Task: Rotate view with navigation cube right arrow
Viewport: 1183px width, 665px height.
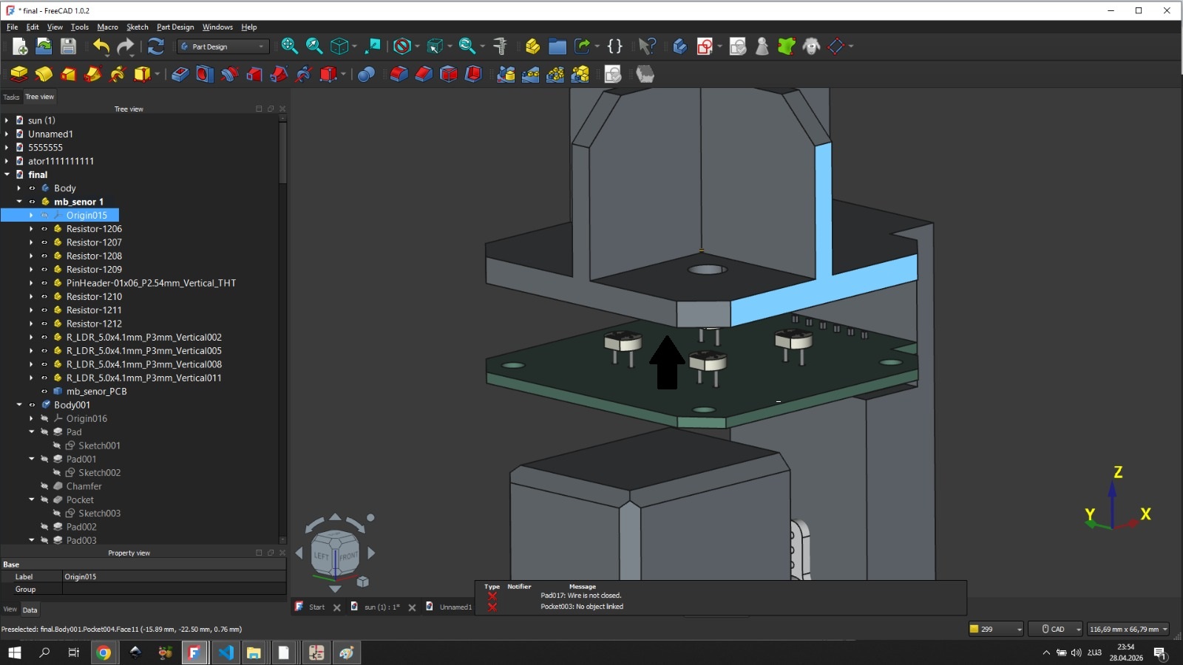Action: point(371,553)
